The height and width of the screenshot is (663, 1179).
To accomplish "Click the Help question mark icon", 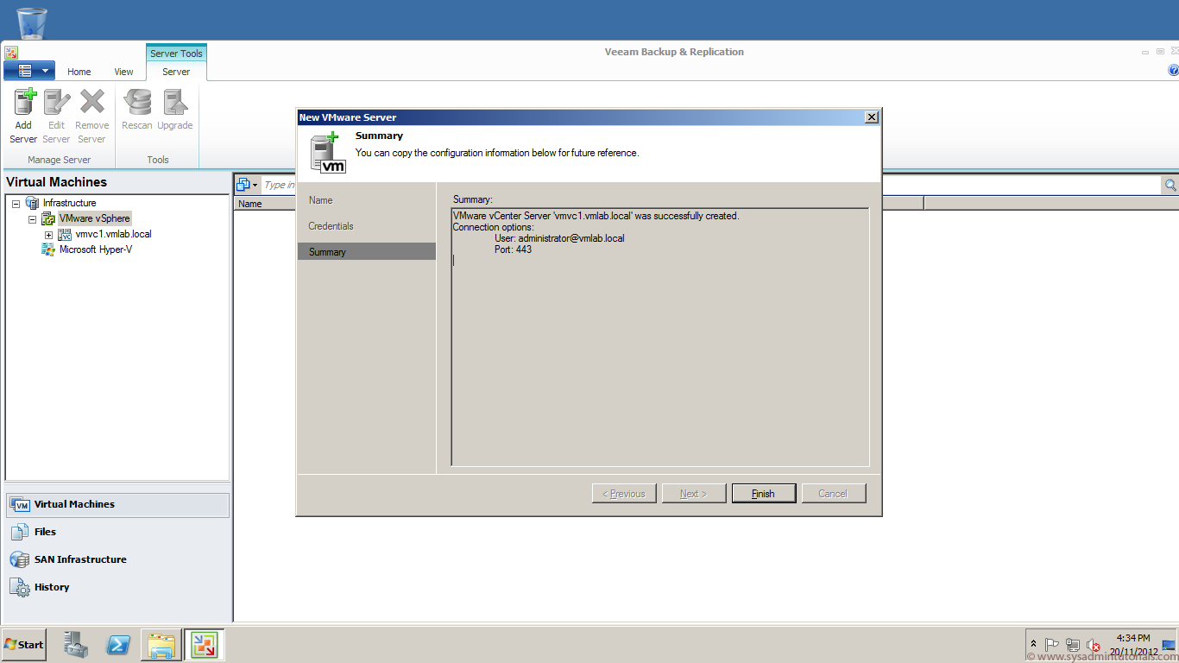I will pyautogui.click(x=1173, y=71).
